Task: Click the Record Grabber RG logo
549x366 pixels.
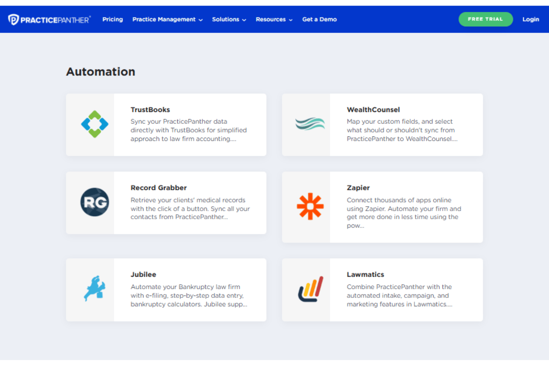Action: 95,202
